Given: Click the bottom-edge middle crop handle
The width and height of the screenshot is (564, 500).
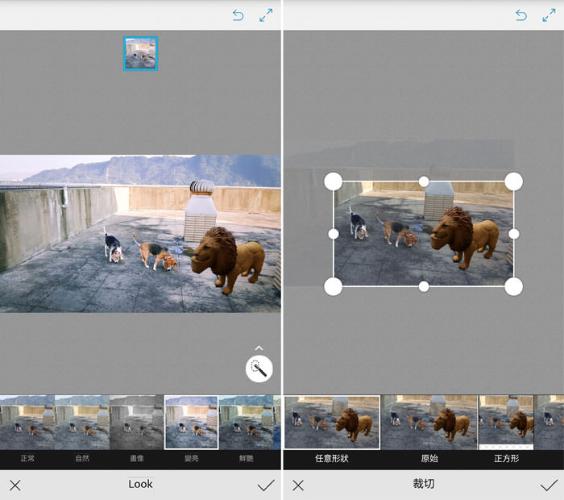Looking at the screenshot, I should pyautogui.click(x=424, y=286).
